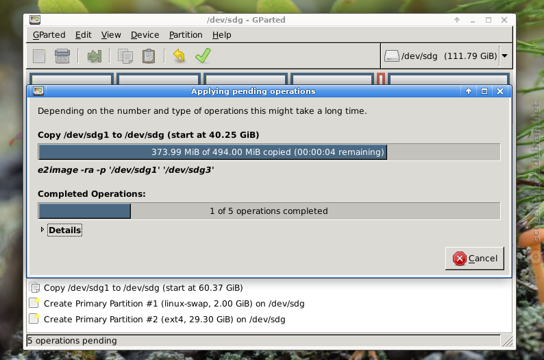Click the Apply All Operations checkmark
The image size is (544, 360).
coord(203,56)
